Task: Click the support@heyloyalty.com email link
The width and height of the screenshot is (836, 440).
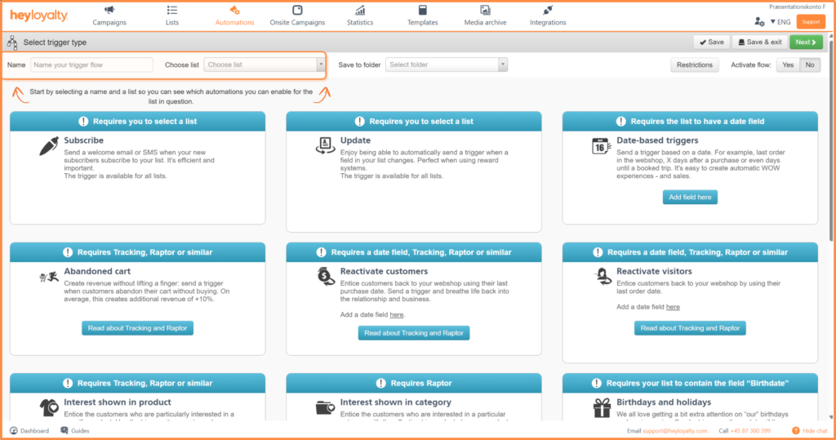Action: [x=674, y=430]
